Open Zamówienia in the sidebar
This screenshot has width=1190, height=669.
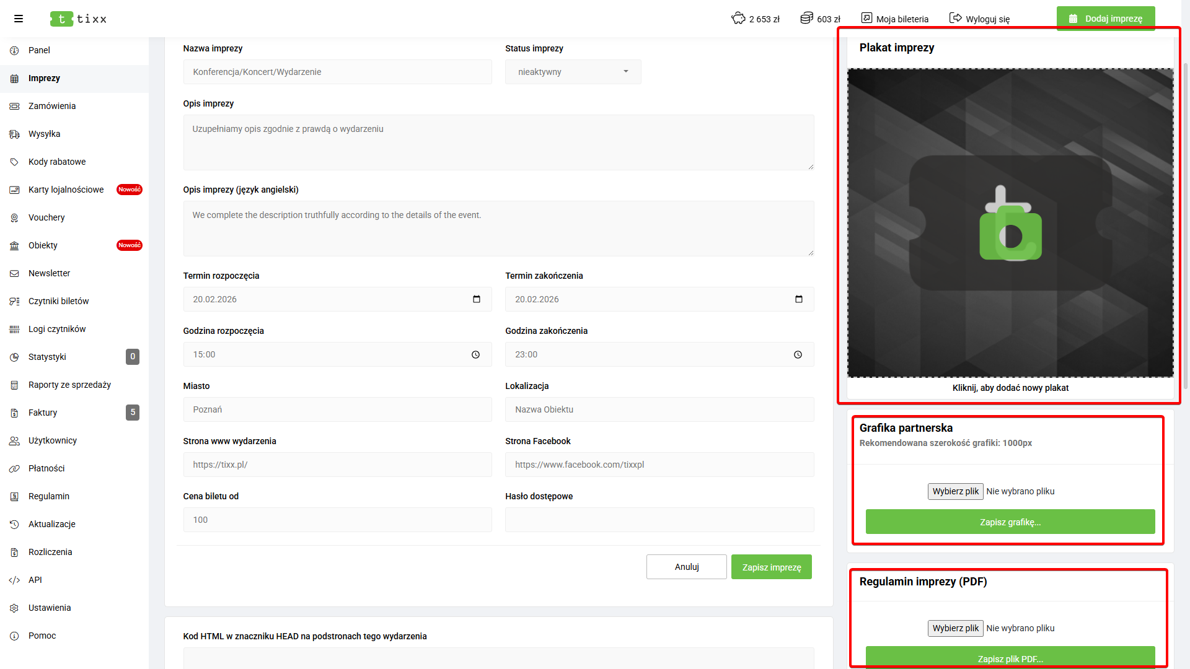coord(52,106)
